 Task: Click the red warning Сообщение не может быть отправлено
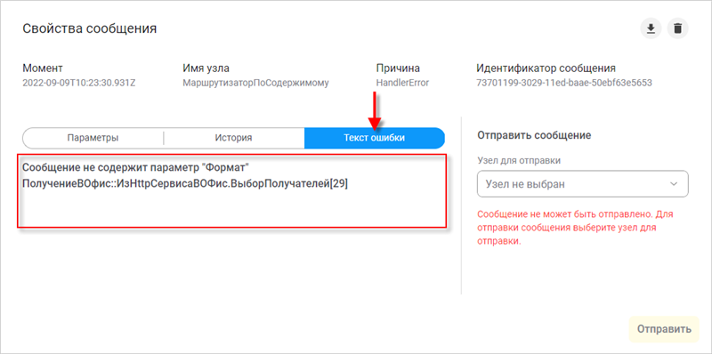[x=575, y=228]
